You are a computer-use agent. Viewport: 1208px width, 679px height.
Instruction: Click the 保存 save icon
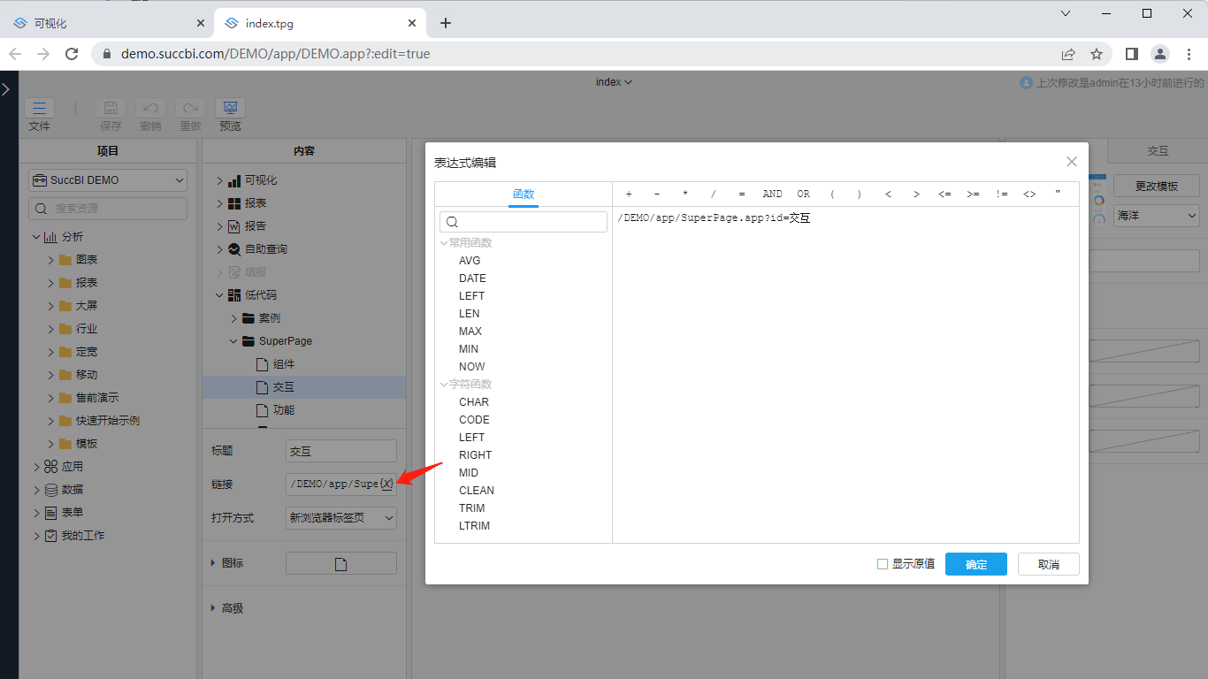pos(111,108)
